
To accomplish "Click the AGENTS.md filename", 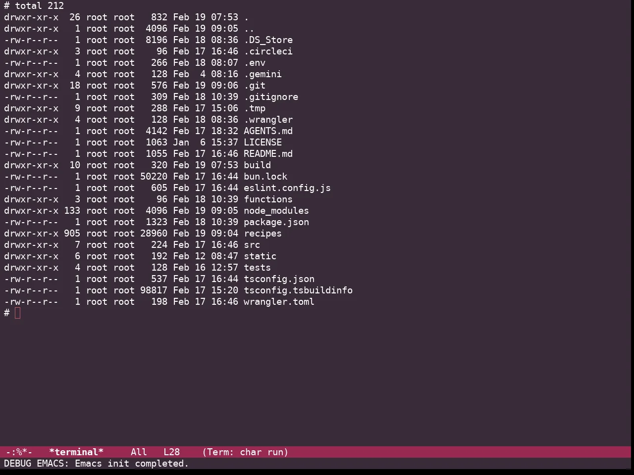I will [268, 131].
